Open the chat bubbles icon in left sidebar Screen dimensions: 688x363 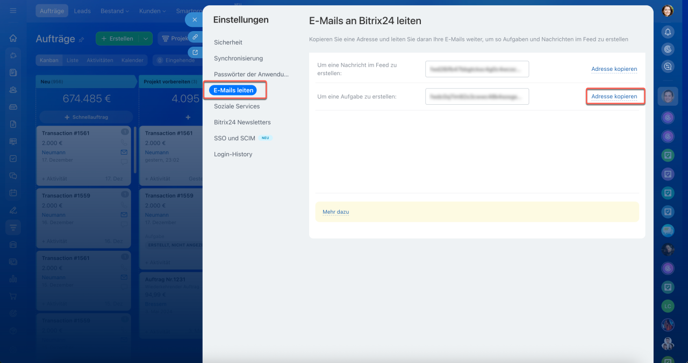(13, 176)
